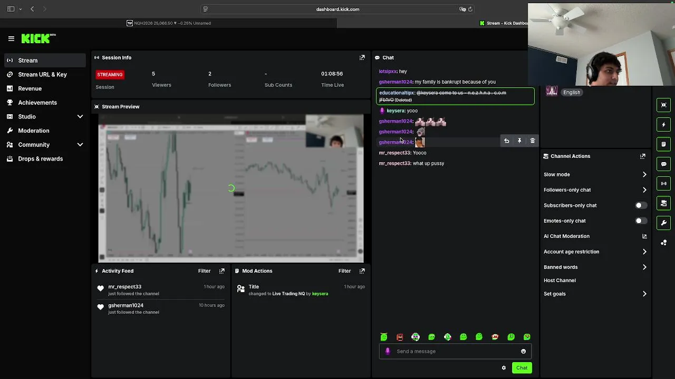Go to Stream in the sidebar

tap(44, 61)
